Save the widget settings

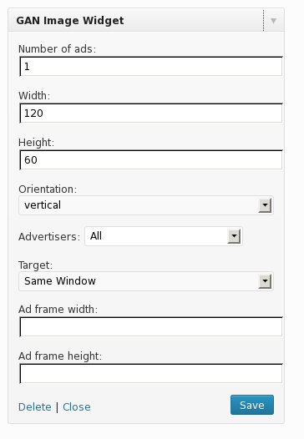[x=252, y=405]
